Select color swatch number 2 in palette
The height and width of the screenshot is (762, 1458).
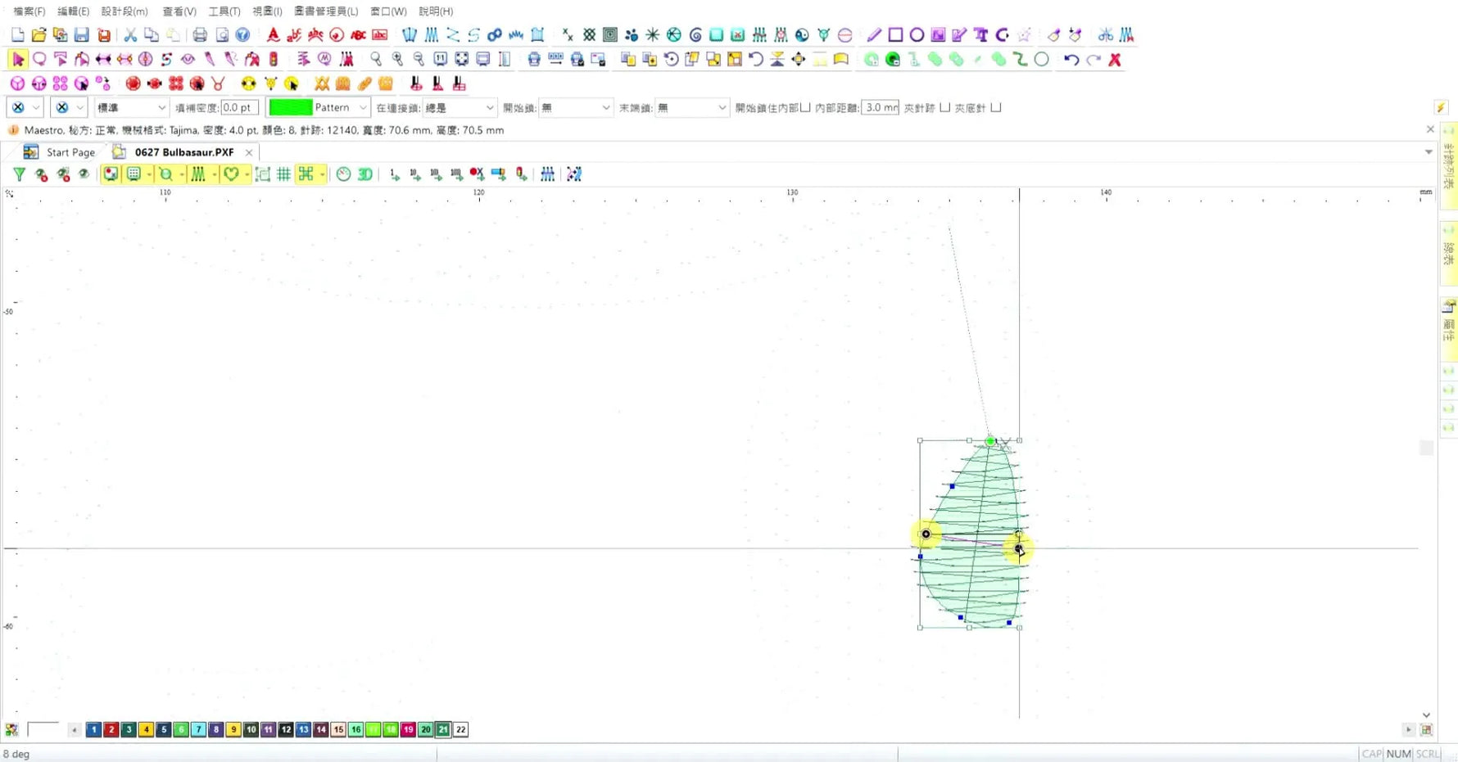tap(111, 729)
